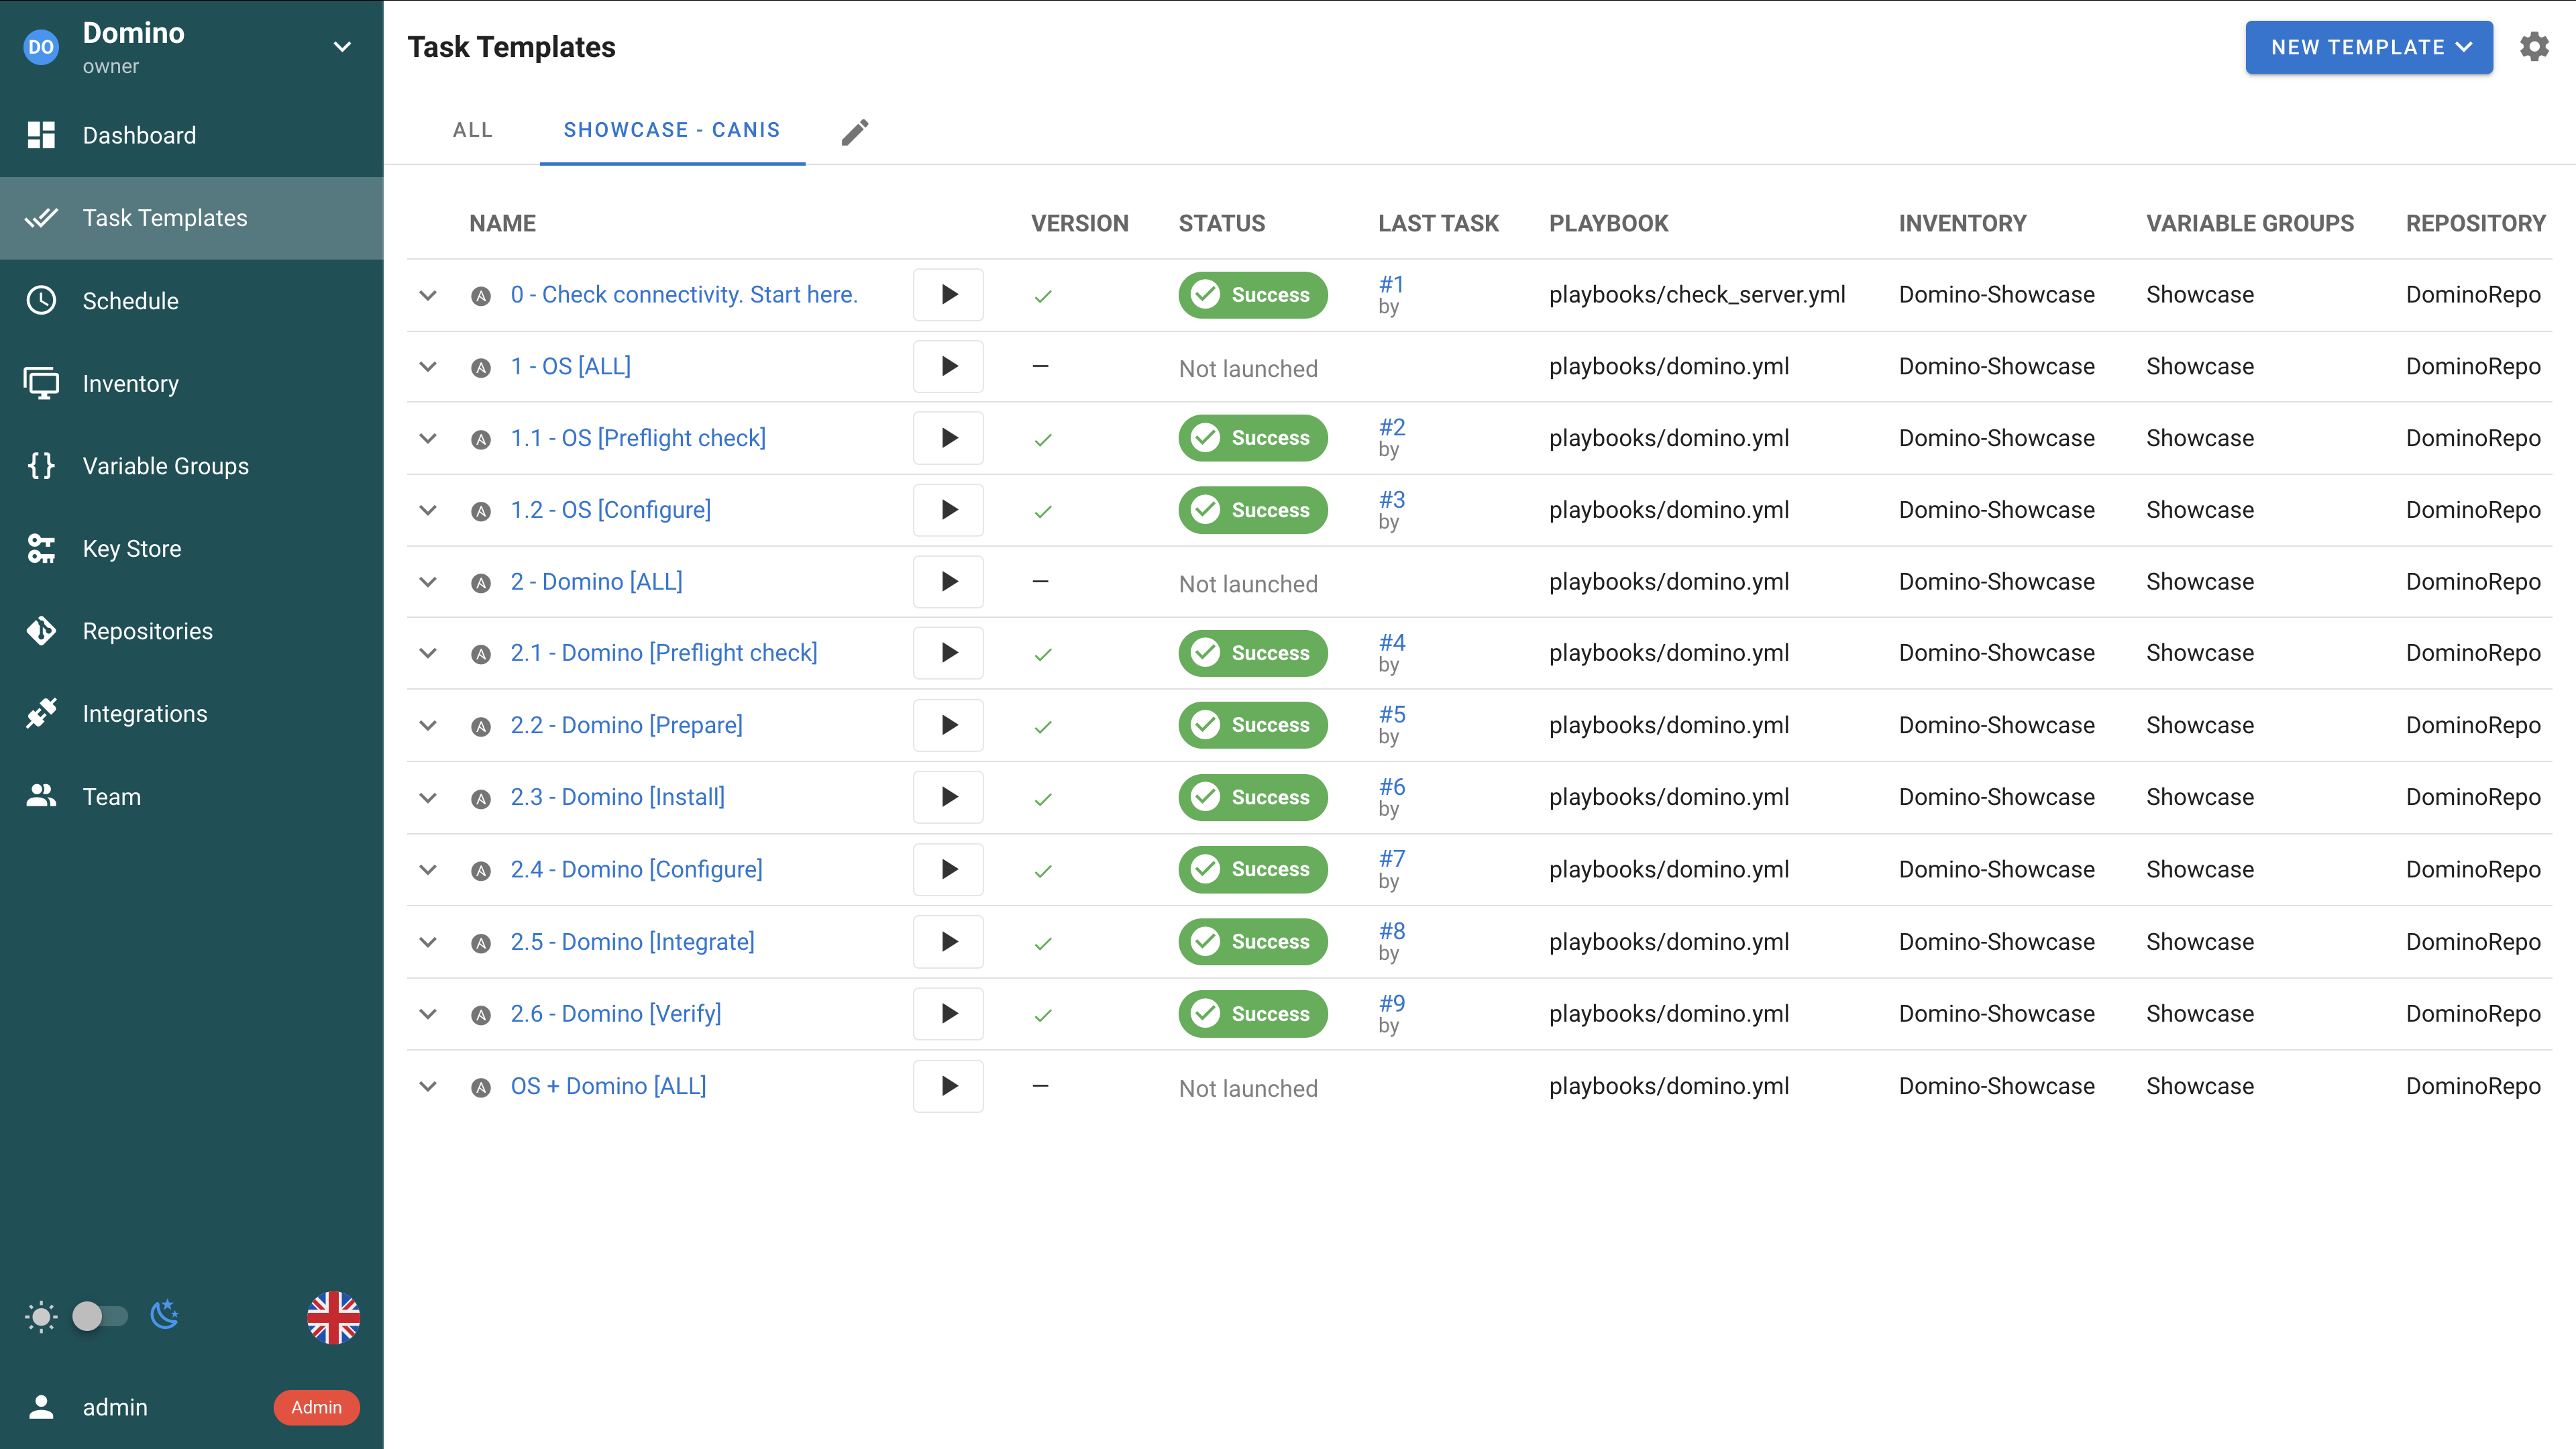This screenshot has width=2576, height=1449.
Task: Run the 'OS + Domino [ALL]' template
Action: point(948,1086)
